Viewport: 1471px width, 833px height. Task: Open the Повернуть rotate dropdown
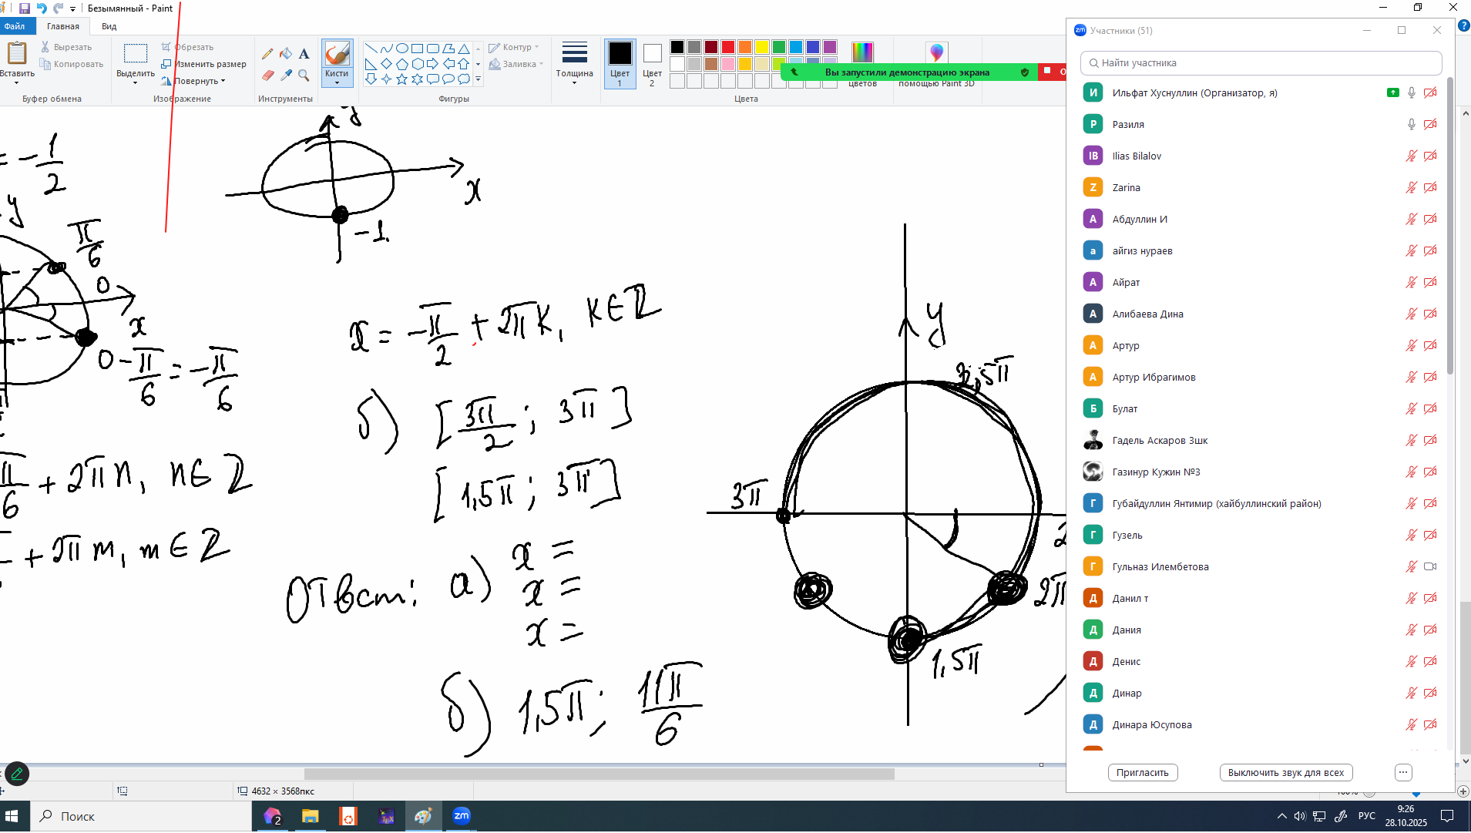199,81
